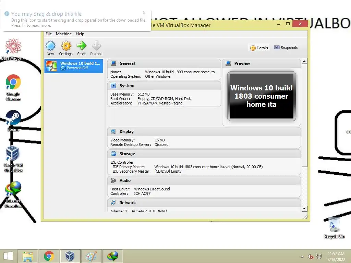Maximize the VirtualBox Manager window
351x263 pixels.
click(288, 24)
